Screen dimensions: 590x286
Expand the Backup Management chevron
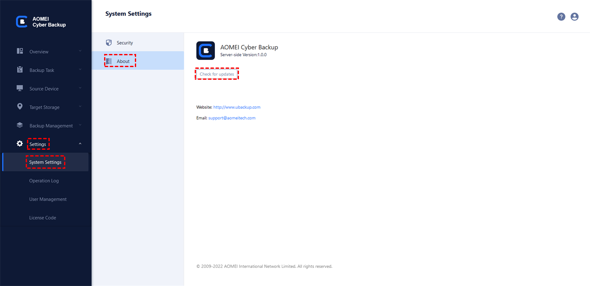point(80,125)
